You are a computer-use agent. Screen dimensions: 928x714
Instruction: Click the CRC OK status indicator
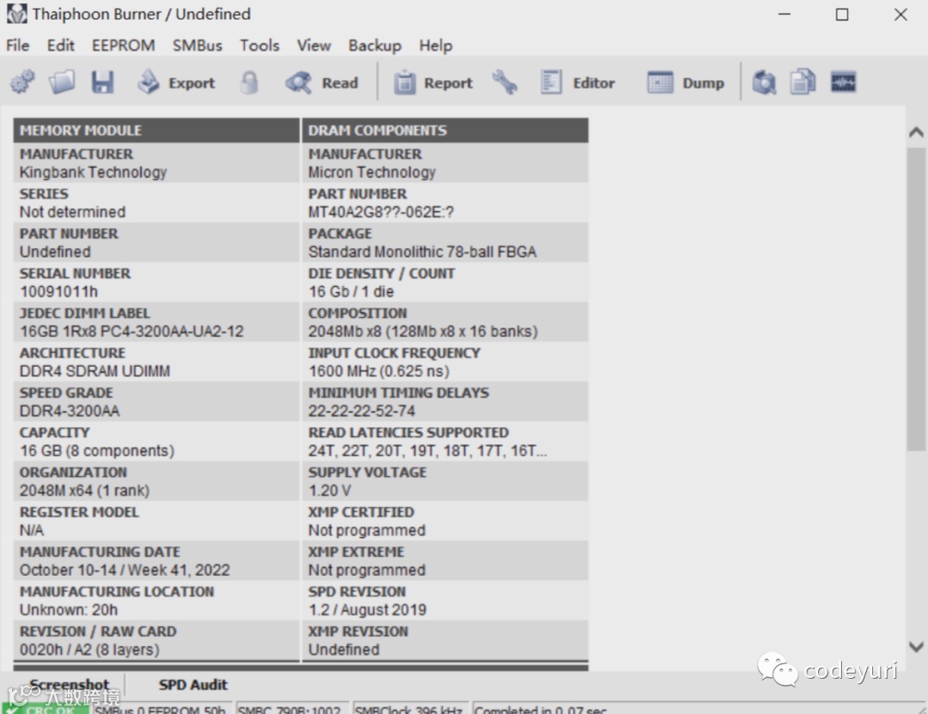(46, 709)
